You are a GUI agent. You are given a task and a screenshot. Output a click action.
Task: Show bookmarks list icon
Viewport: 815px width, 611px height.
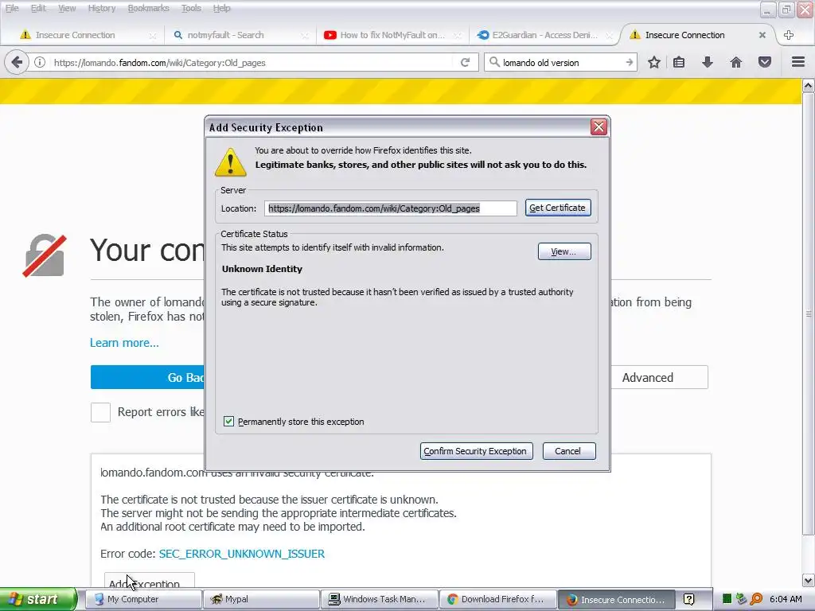click(x=679, y=62)
